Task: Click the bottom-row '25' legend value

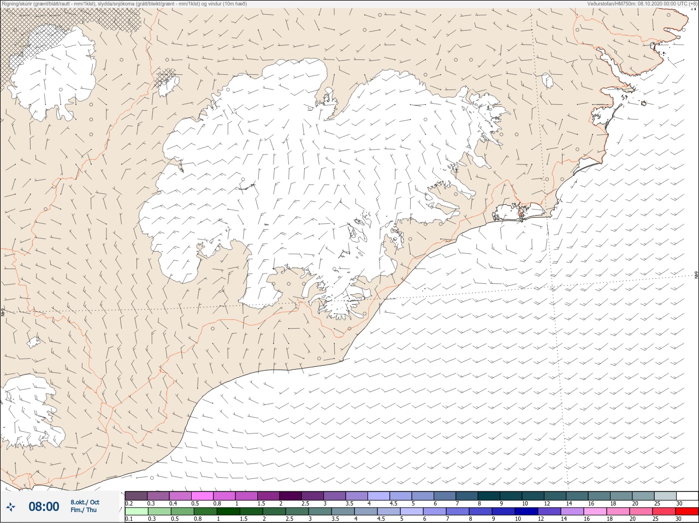Action: pyautogui.click(x=656, y=519)
